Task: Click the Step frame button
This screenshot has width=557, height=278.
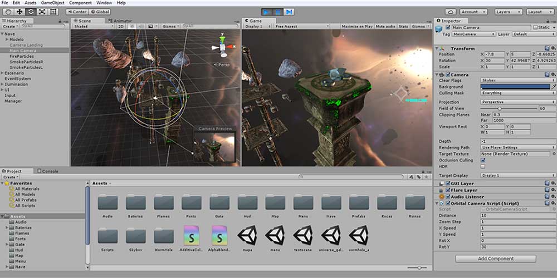Action: click(289, 12)
